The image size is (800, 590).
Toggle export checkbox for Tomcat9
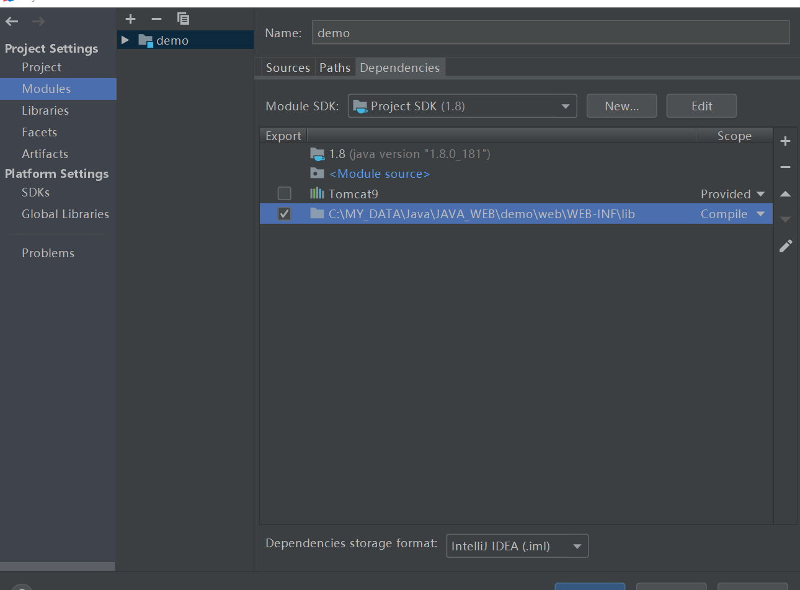[284, 193]
